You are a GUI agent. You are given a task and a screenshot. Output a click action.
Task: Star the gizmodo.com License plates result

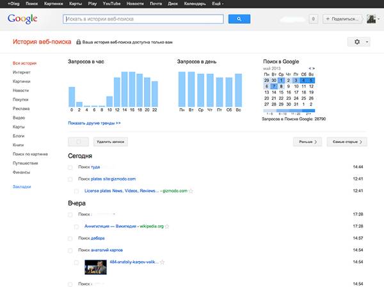coord(191,191)
